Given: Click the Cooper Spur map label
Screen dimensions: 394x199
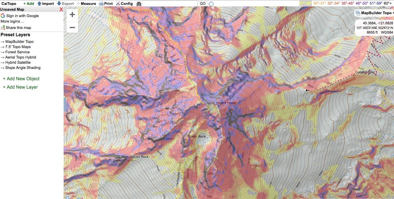Looking at the screenshot, I should (x=365, y=72).
